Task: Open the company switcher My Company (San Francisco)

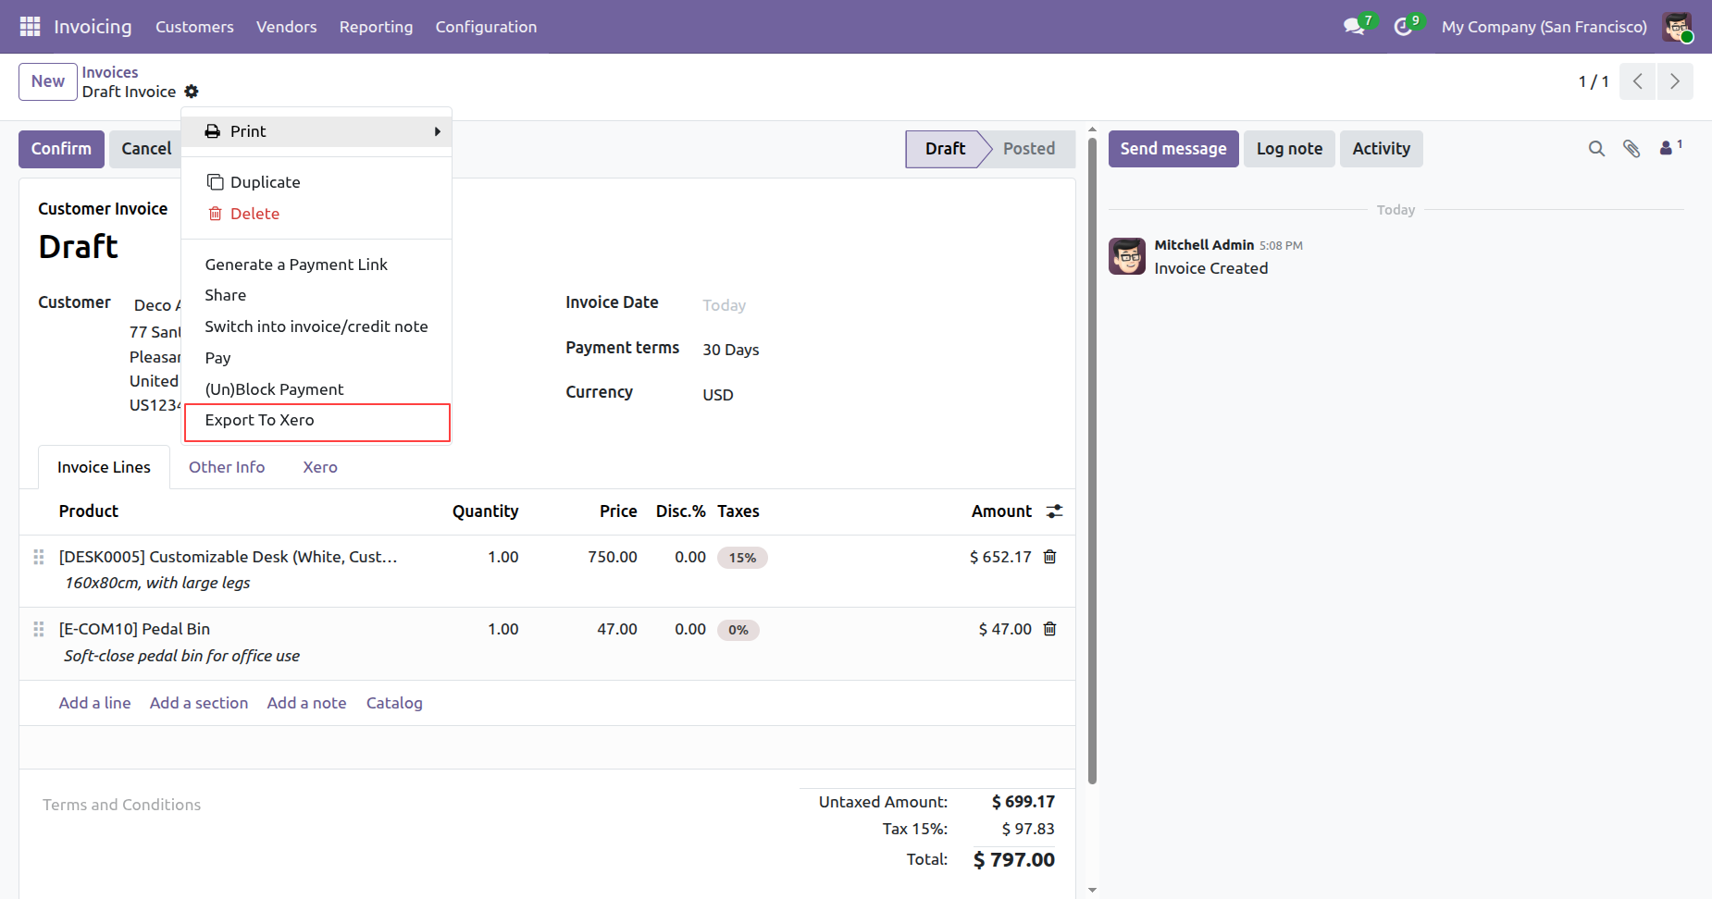Action: coord(1545,27)
